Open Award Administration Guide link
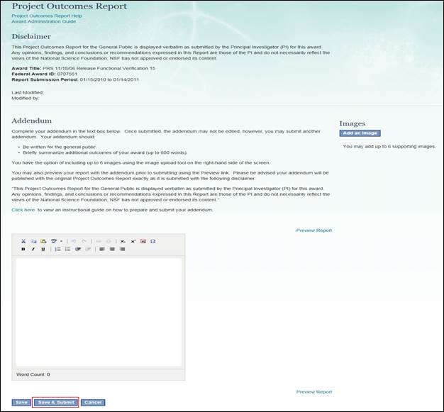Viewport: 444px width, 412px height. 43,21
